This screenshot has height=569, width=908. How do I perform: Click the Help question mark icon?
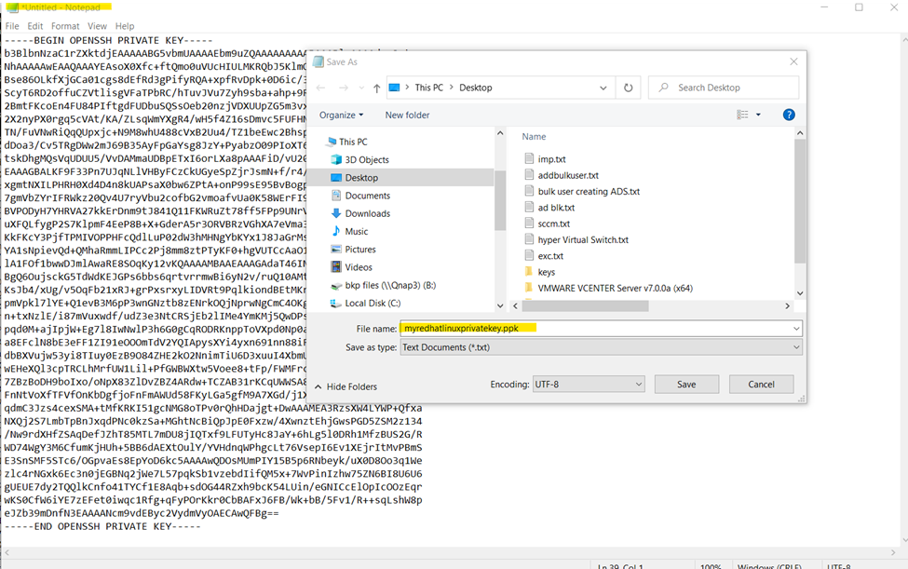789,115
